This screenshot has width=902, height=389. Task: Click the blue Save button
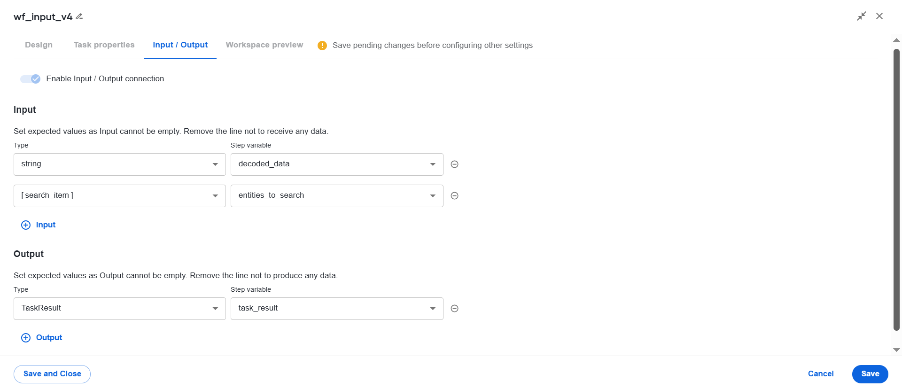pyautogui.click(x=870, y=374)
